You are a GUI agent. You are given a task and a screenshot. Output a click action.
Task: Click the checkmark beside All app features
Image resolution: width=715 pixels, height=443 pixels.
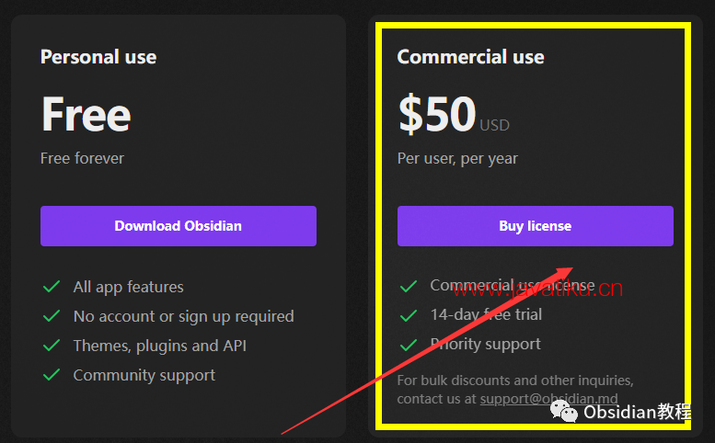pos(52,287)
